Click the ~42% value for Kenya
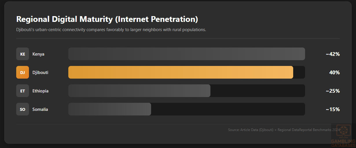This screenshot has height=148, width=356. 333,54
